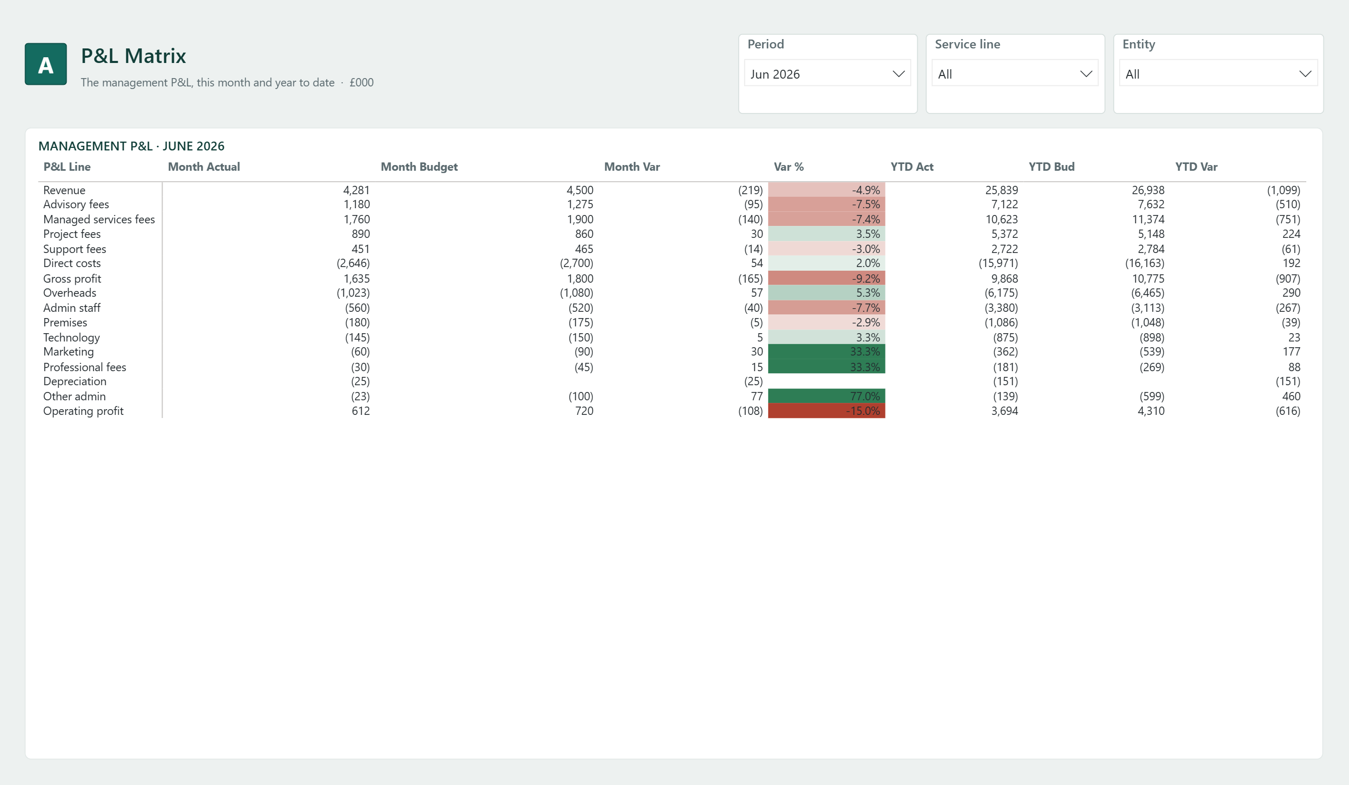Click the 5.3% Overheads variance cell
The width and height of the screenshot is (1349, 785).
click(x=826, y=293)
